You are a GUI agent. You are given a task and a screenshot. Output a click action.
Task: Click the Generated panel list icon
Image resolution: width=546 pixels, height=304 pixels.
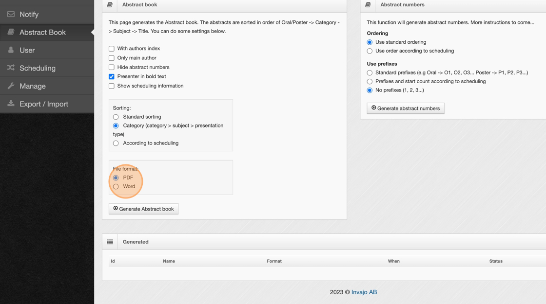click(110, 242)
